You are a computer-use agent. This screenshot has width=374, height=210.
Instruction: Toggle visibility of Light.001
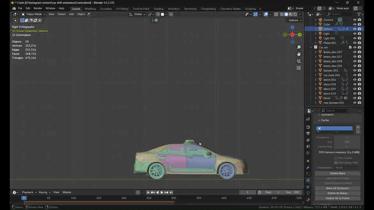point(355,38)
